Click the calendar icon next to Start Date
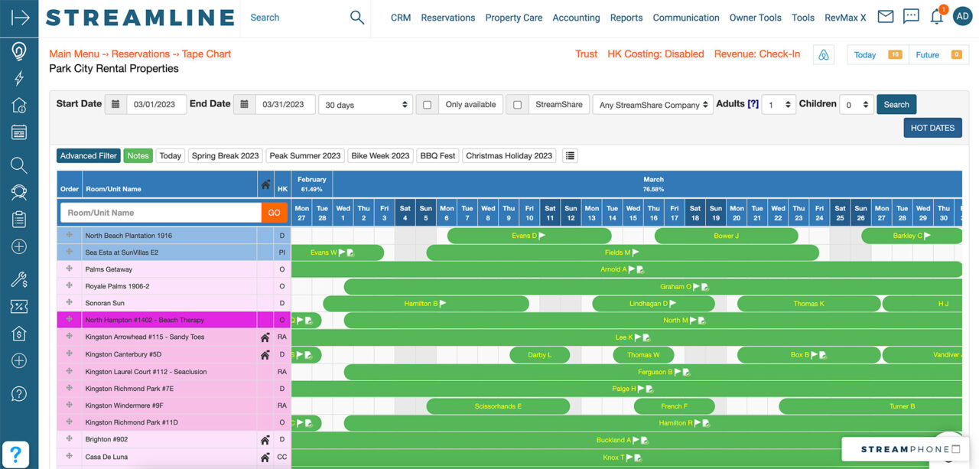The height and width of the screenshot is (469, 979). point(115,103)
